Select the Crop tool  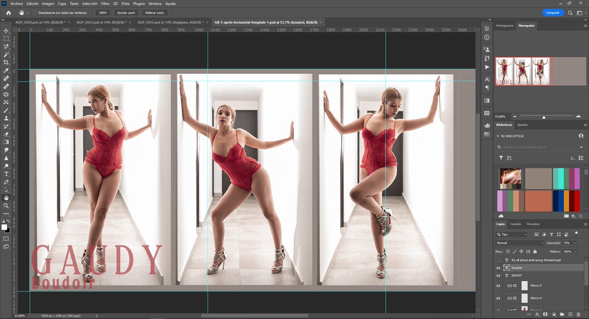point(6,62)
